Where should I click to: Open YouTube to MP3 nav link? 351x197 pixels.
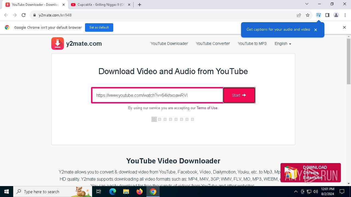(x=252, y=44)
